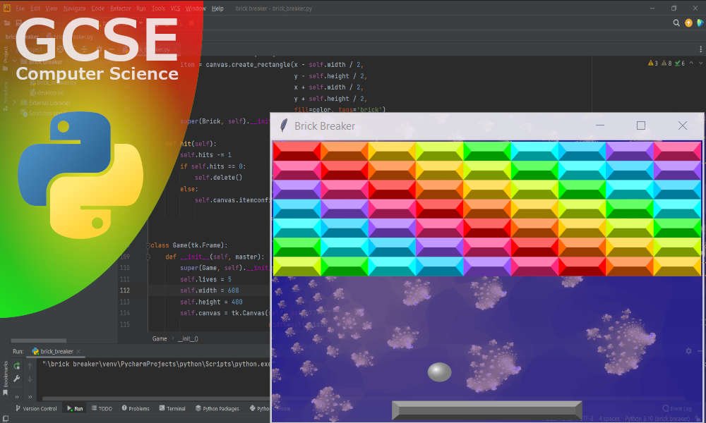This screenshot has width=706, height=423.
Task: Click the python.exe path in Run console
Action: 156,364
